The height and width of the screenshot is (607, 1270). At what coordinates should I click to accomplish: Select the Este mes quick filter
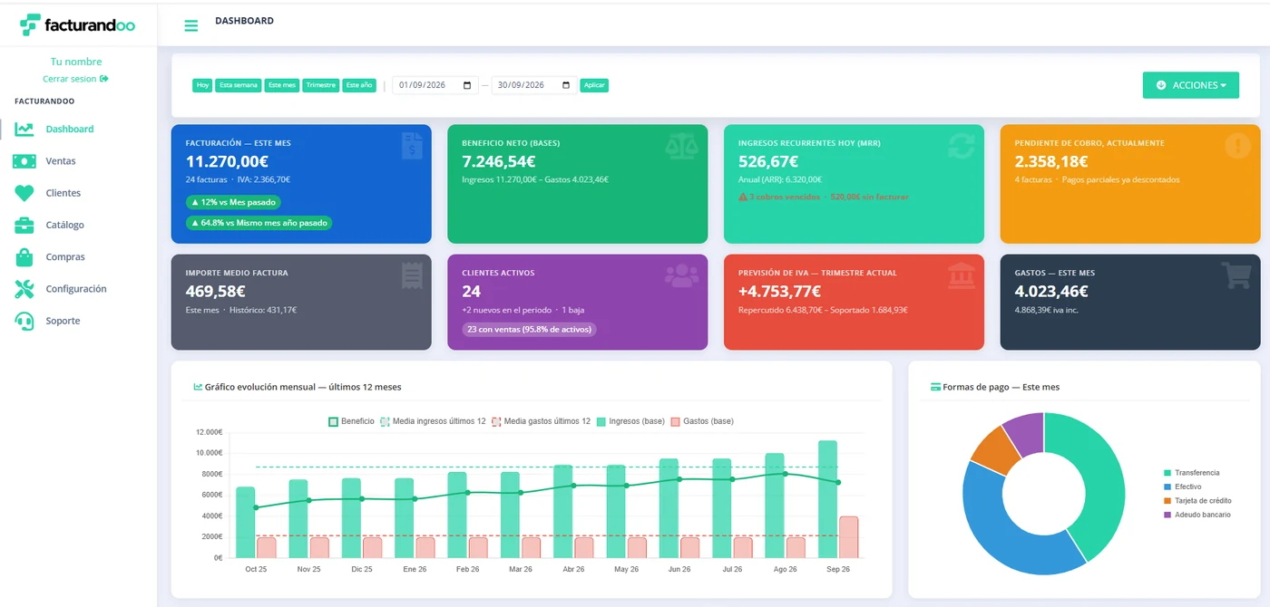coord(282,85)
